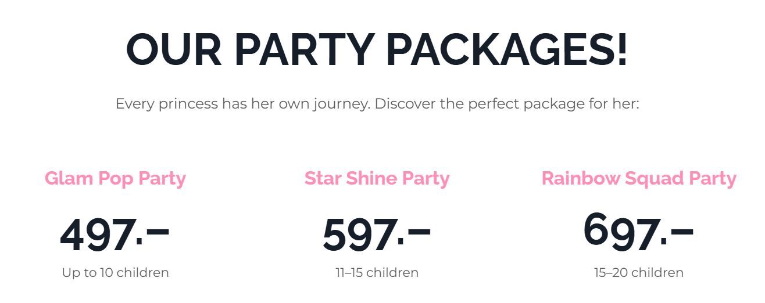
Task: Click the Star Shine Party title
Action: click(x=377, y=178)
